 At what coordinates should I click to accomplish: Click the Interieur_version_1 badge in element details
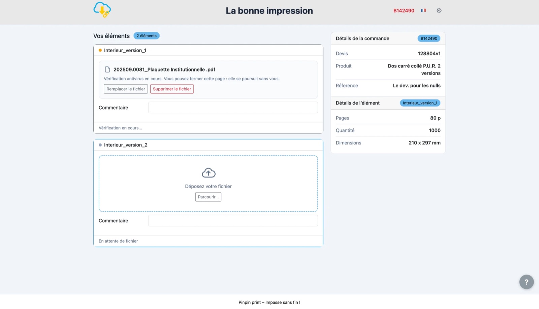pos(420,103)
